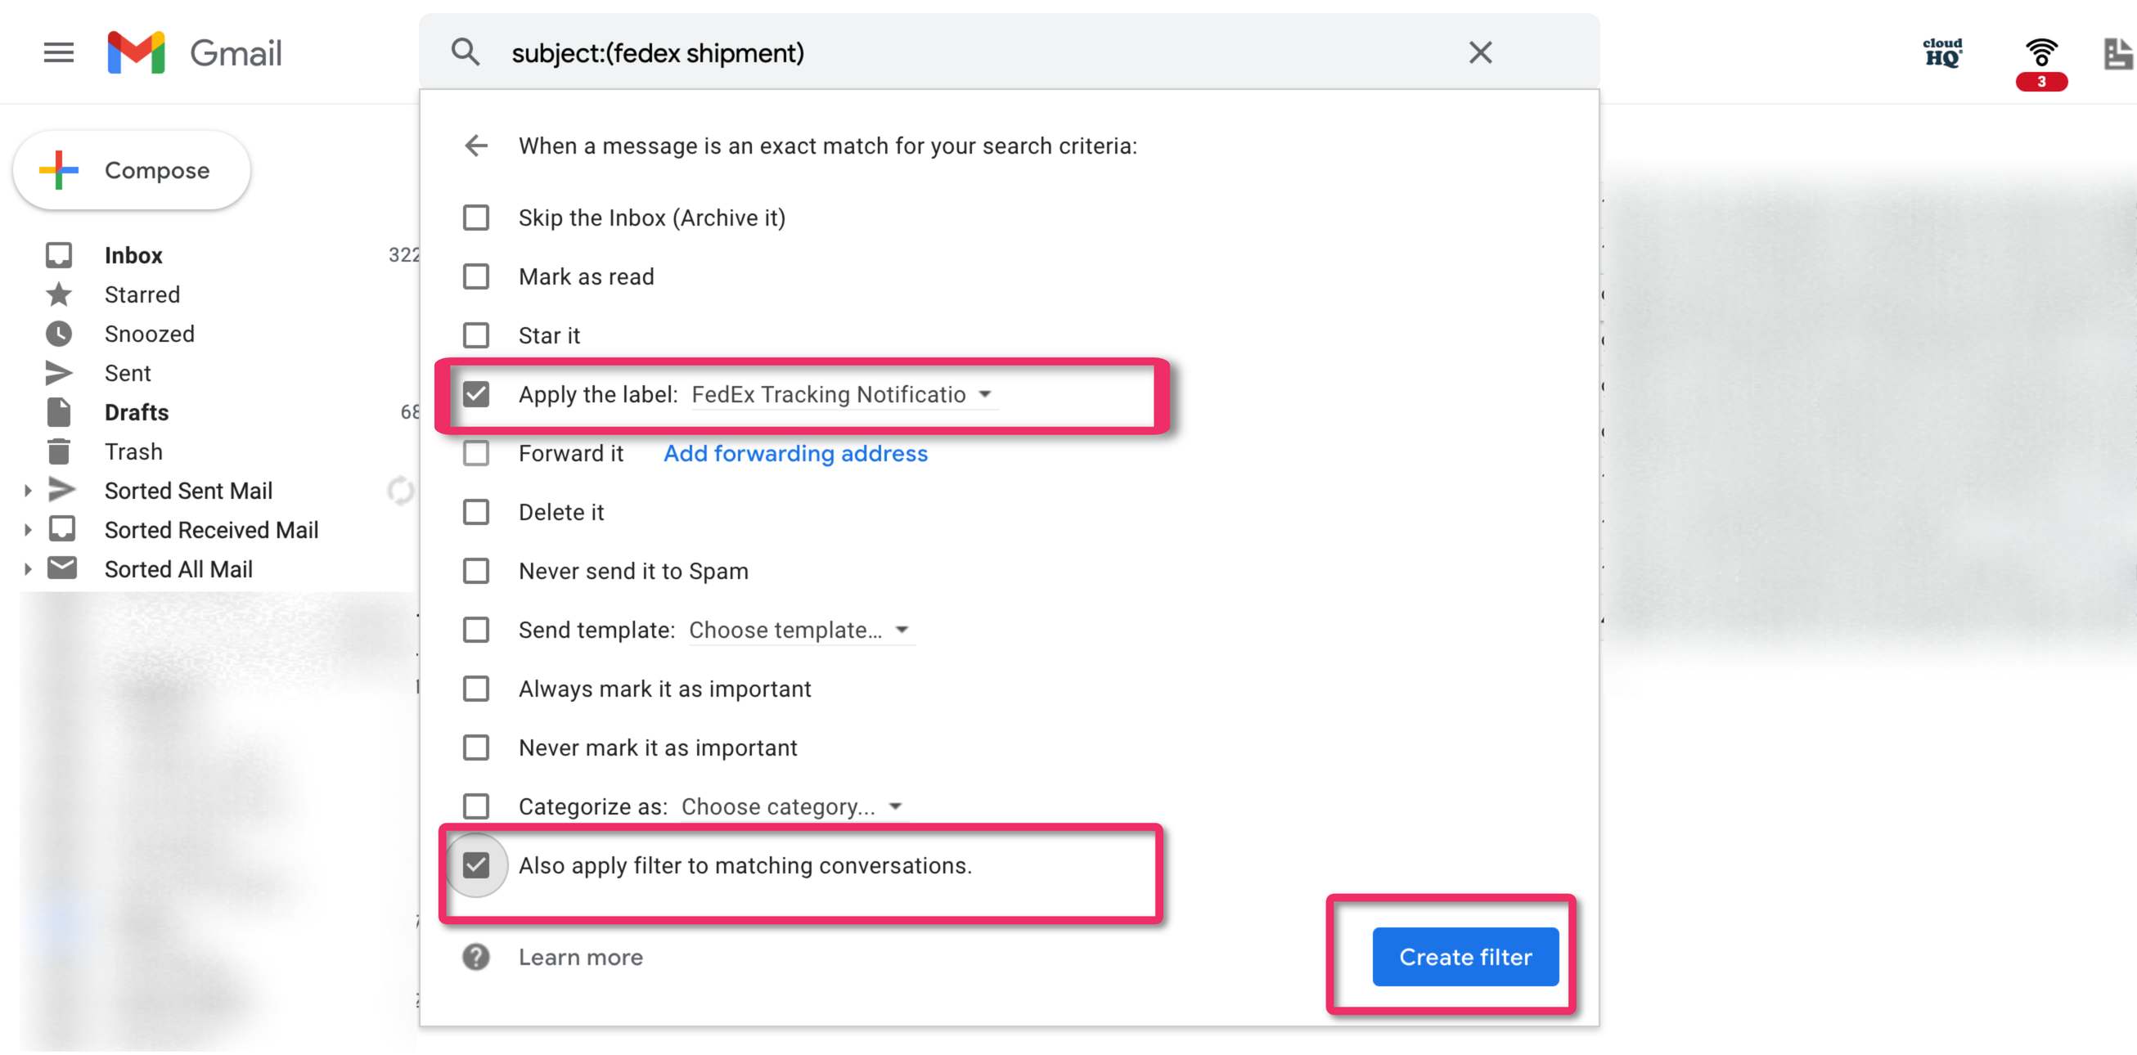Click the Gmail logo

(x=194, y=52)
